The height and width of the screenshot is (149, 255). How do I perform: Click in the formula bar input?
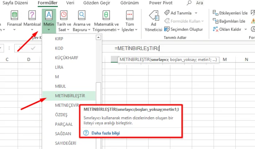[183, 48]
